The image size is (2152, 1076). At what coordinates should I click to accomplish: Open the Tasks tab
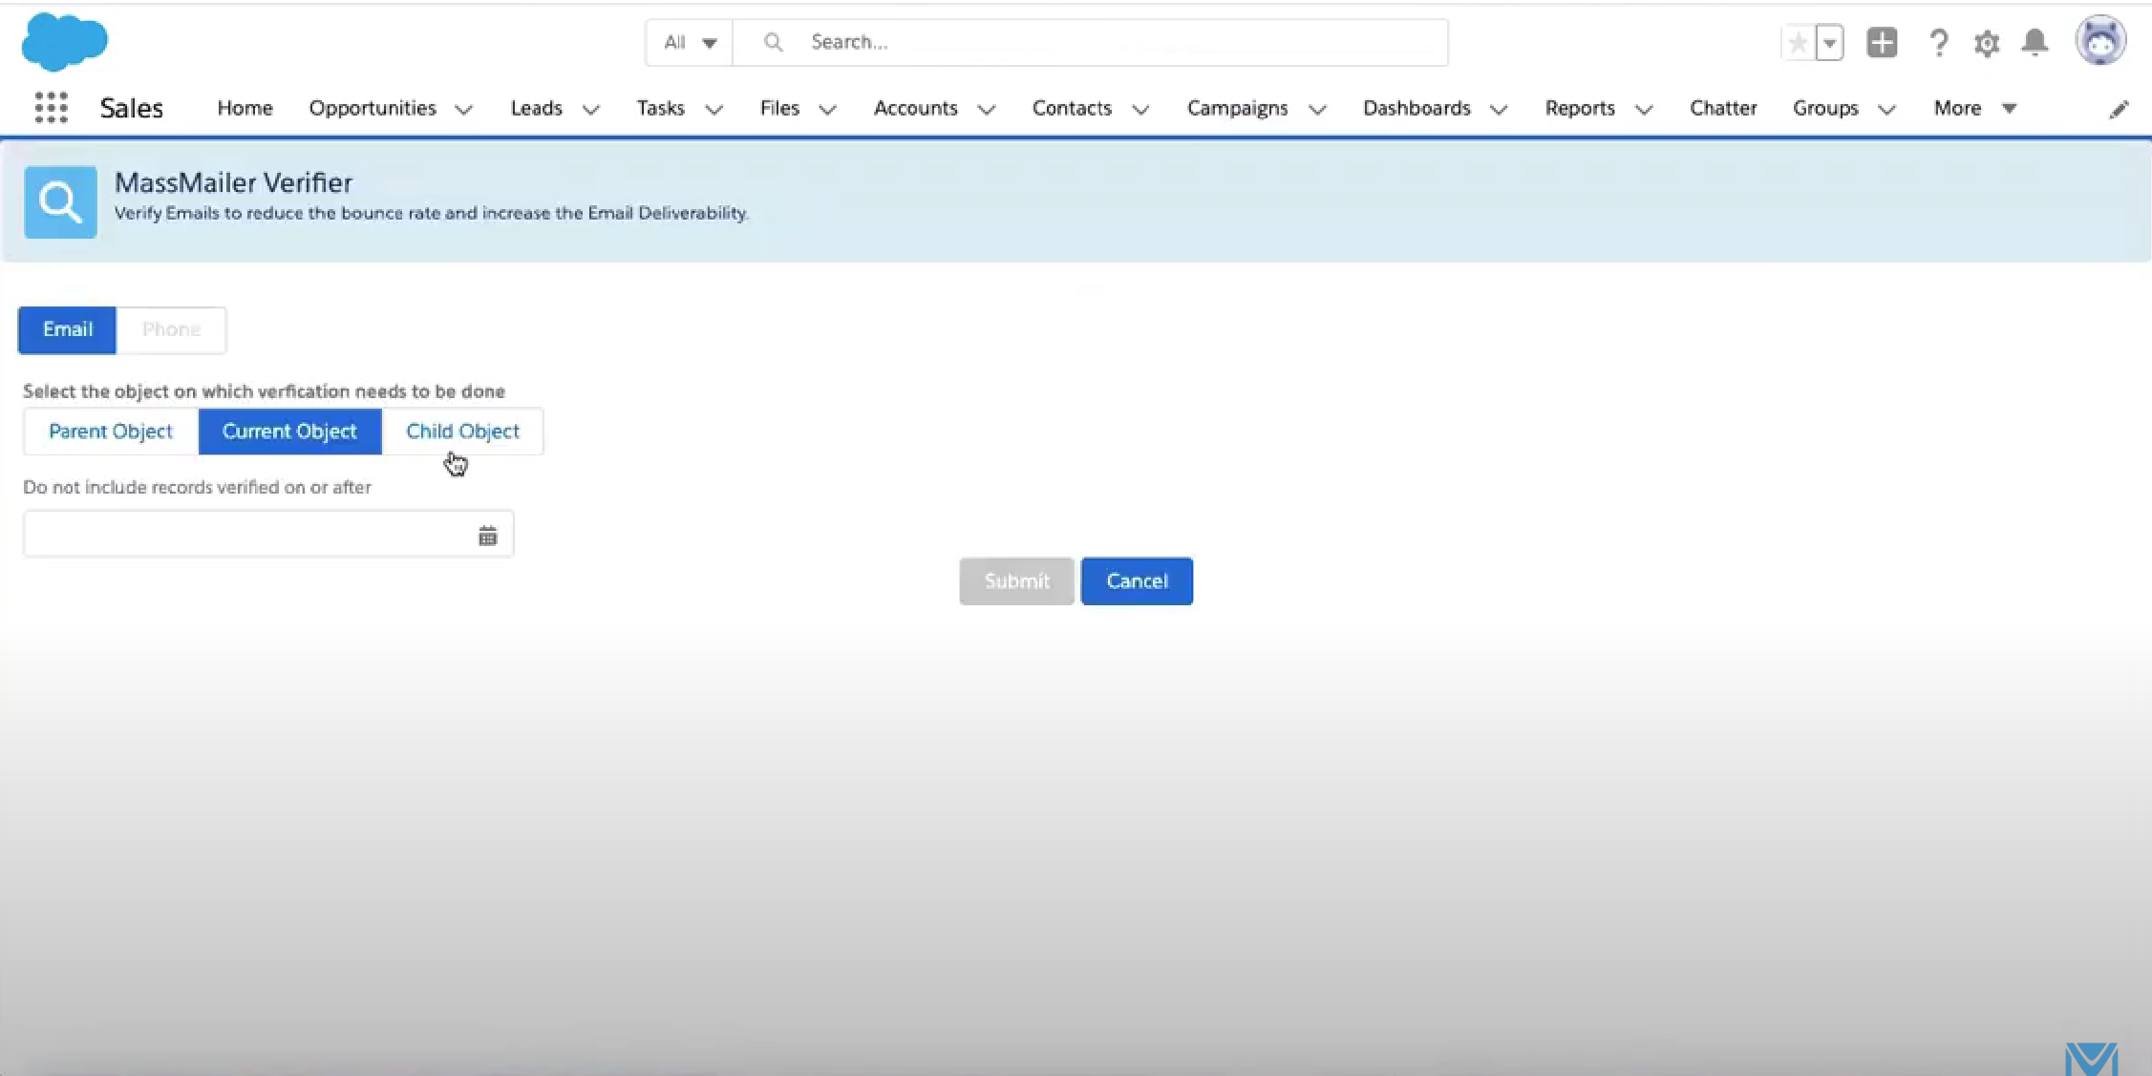click(661, 108)
